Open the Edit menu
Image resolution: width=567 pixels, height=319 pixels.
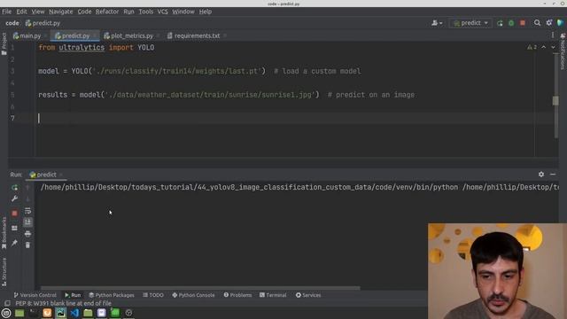[21, 12]
